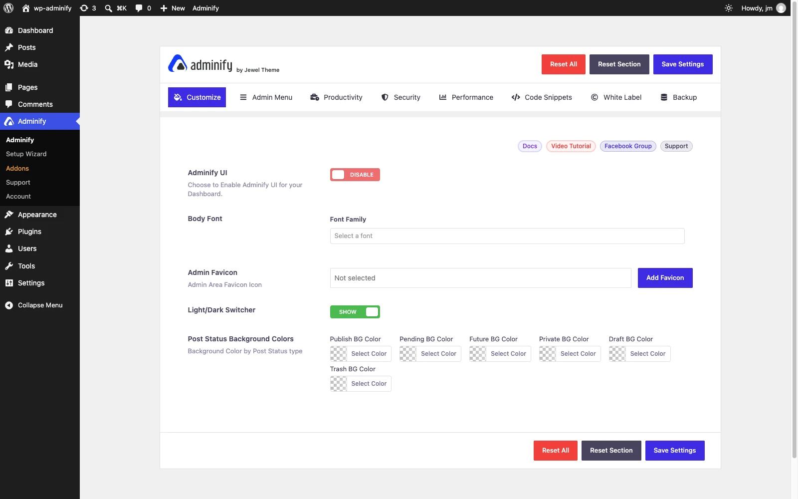The image size is (798, 499).
Task: Click the Users person icon
Action: (x=9, y=249)
